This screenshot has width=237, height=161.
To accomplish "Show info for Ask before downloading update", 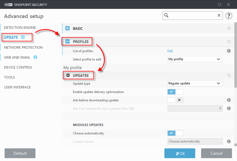I will [229, 100].
